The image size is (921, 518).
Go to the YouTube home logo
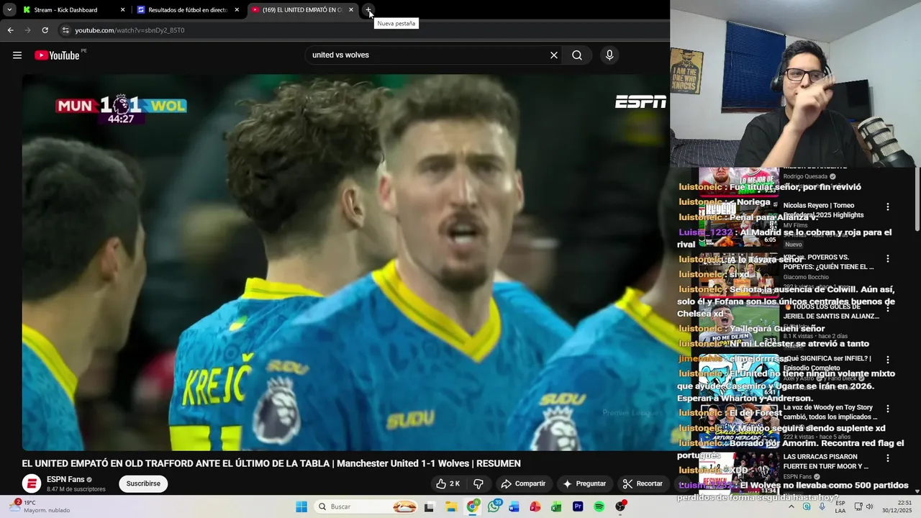57,55
